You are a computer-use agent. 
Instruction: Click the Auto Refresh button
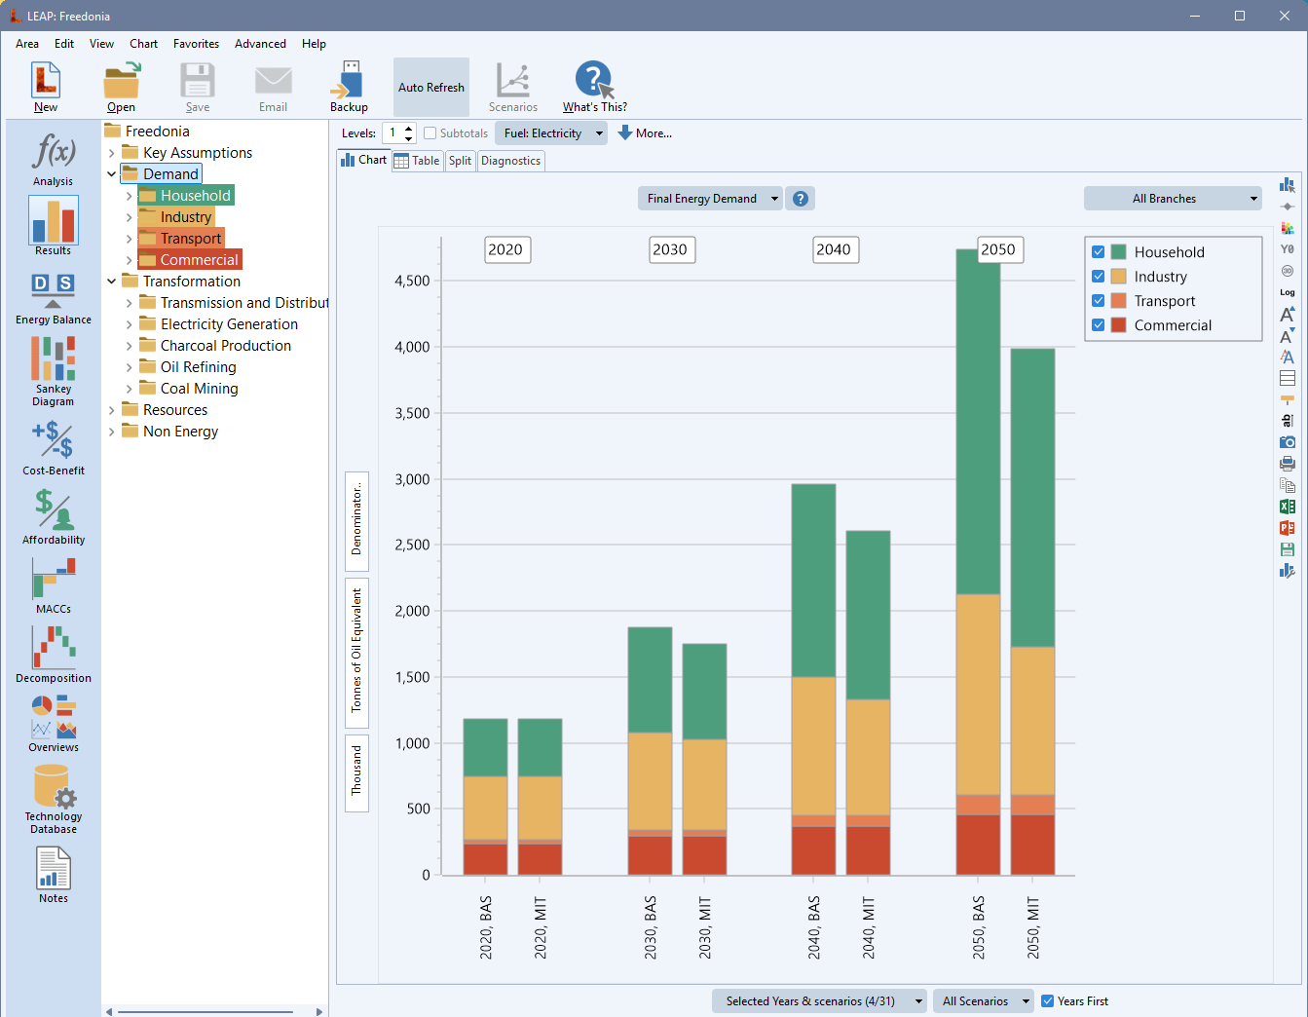[430, 88]
